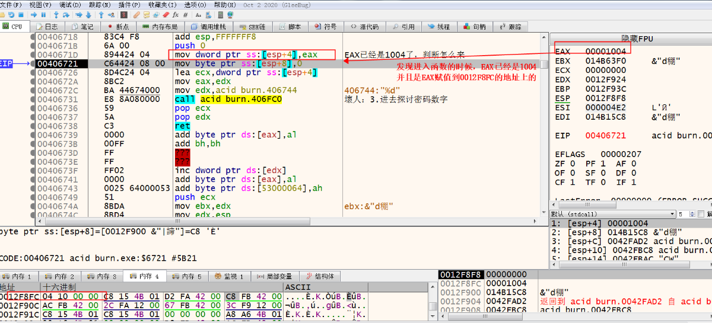Toggle the checkbox next to argument count

pyautogui.click(x=702, y=213)
